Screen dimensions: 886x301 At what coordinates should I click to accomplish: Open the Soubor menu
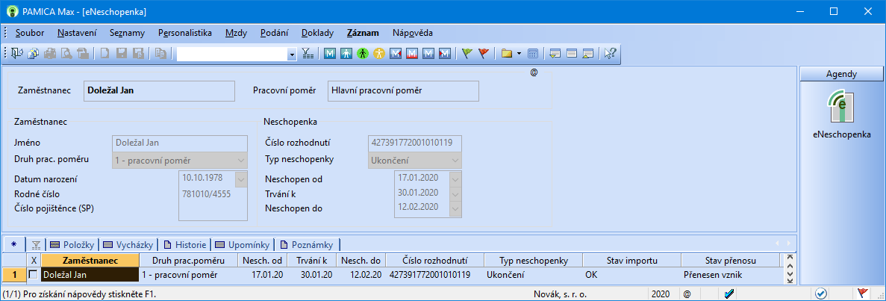point(30,33)
